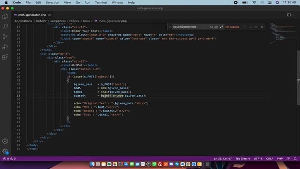Open the Code application menu
Viewport: 300px width, 169px height.
click(x=17, y=2)
